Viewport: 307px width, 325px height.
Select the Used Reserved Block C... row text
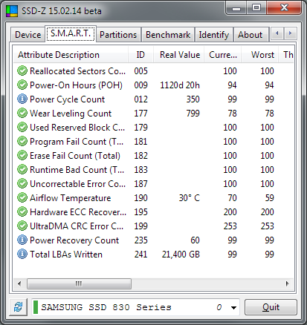point(77,128)
